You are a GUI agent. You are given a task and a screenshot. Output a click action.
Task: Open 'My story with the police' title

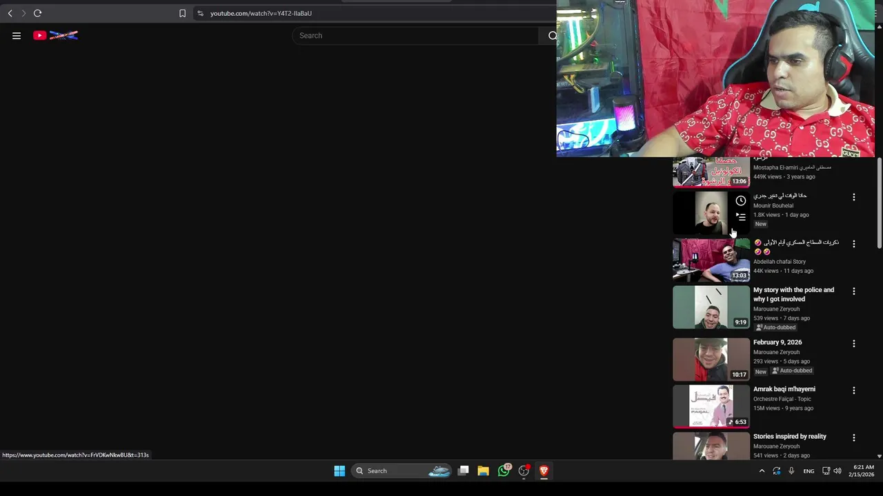(793, 294)
